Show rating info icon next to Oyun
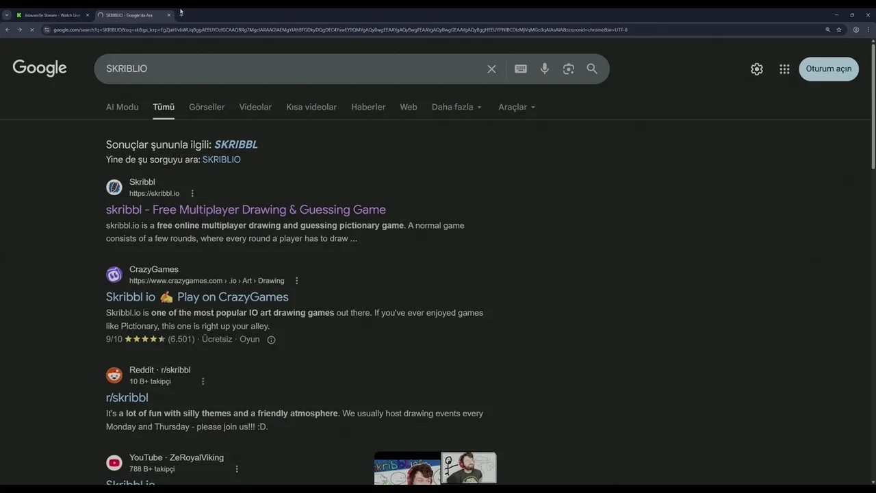876x493 pixels. [x=271, y=340]
